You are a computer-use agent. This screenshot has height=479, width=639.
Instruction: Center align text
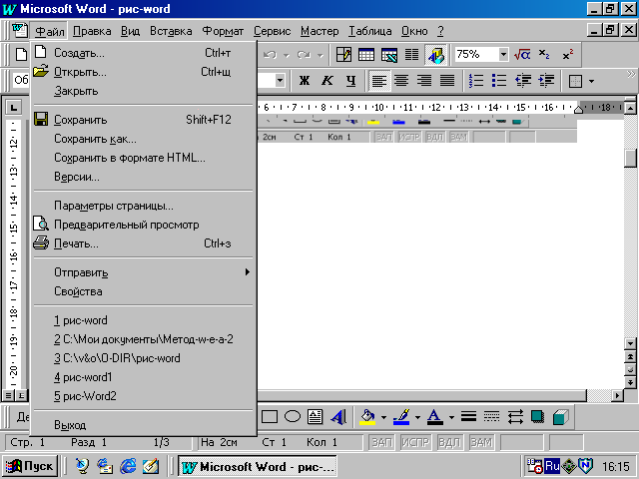[401, 81]
